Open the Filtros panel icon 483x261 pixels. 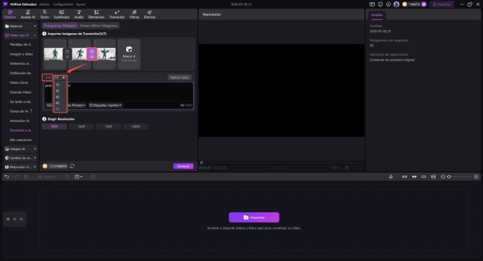[134, 14]
